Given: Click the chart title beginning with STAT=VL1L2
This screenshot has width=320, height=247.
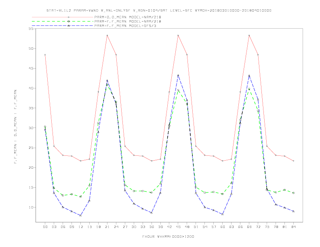Looking at the screenshot, I should coord(159,10).
